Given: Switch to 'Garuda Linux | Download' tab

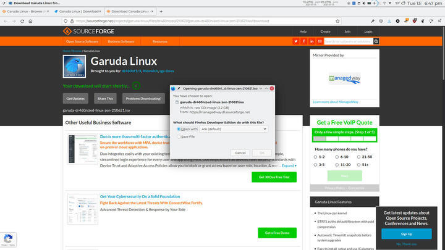Looking at the screenshot, I should pyautogui.click(x=78, y=11).
